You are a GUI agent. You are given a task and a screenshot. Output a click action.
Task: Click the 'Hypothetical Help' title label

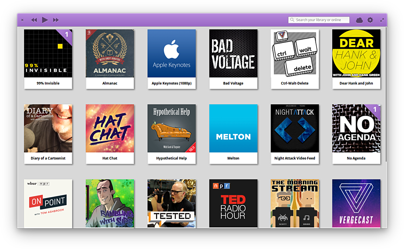172,158
